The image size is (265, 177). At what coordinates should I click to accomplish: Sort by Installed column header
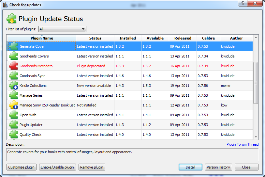128,38
